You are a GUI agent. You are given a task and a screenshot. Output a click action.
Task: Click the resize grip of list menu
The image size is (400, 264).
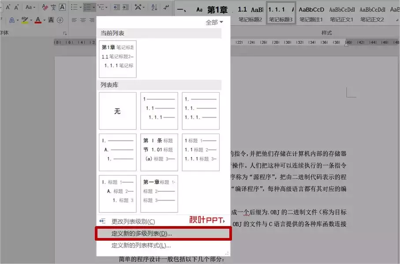click(227, 253)
